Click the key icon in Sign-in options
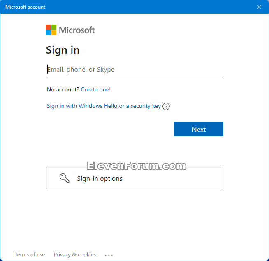Screen dimensions: 269x261 65,178
